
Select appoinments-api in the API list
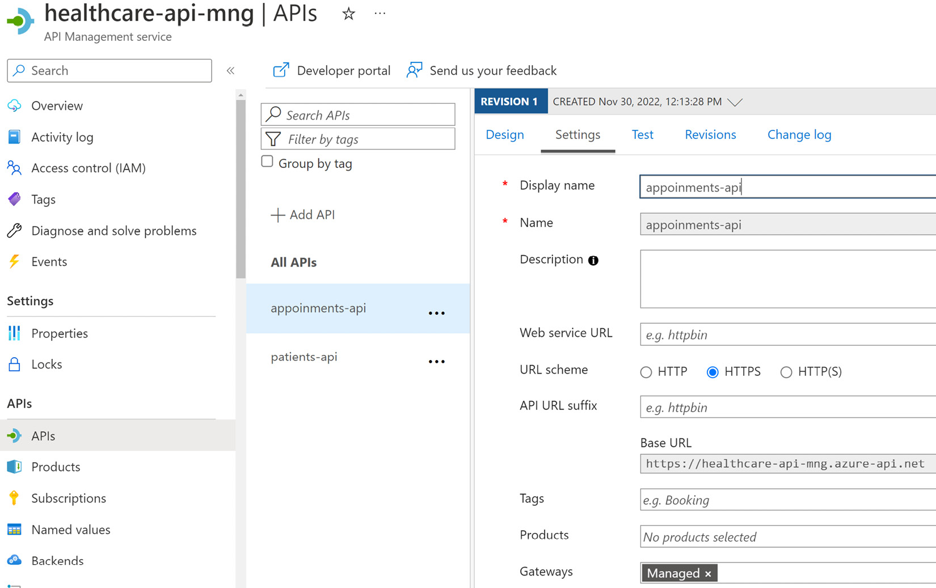pos(358,308)
